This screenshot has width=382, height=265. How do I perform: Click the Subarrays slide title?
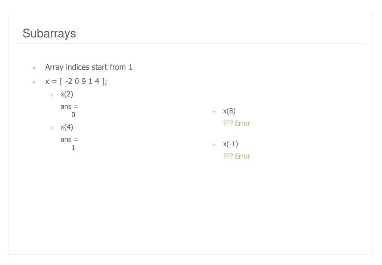coord(49,33)
